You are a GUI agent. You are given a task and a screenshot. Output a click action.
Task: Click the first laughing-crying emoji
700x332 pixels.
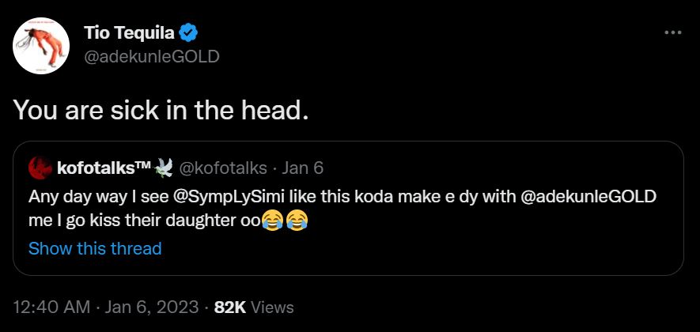tap(271, 221)
